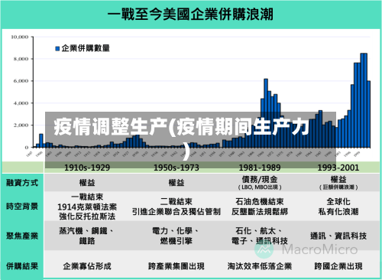The image size is (382, 280).
Task: Select the legend label 企業併購數量
Action: [x=86, y=48]
